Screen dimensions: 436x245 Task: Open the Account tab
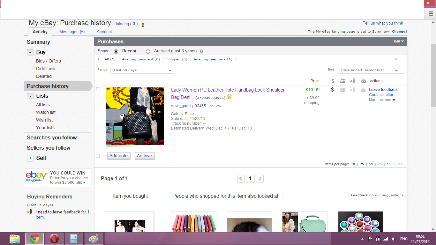point(104,32)
